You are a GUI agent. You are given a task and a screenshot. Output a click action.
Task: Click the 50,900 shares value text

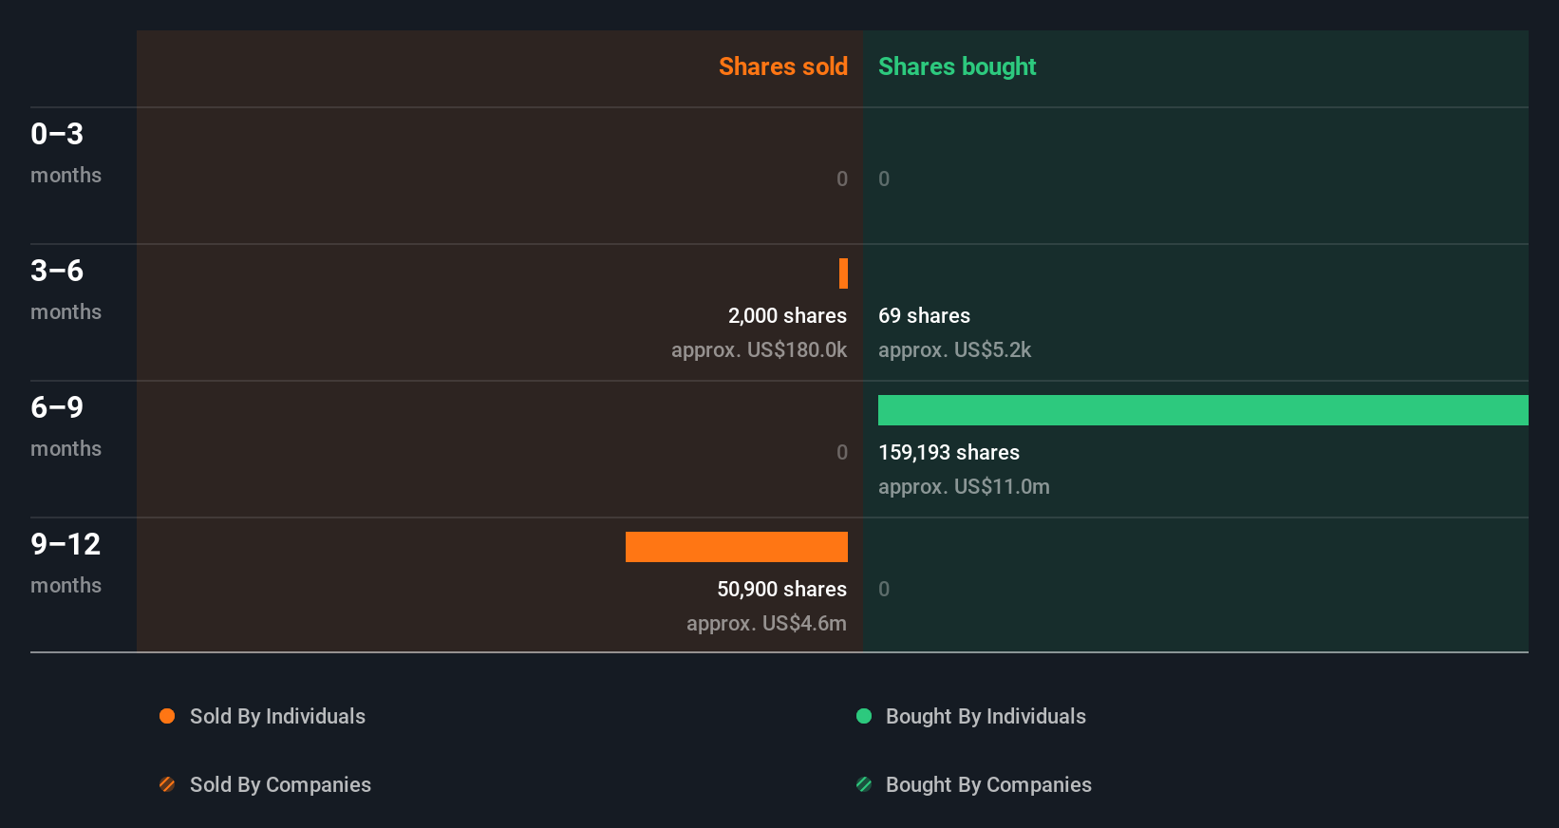781,590
